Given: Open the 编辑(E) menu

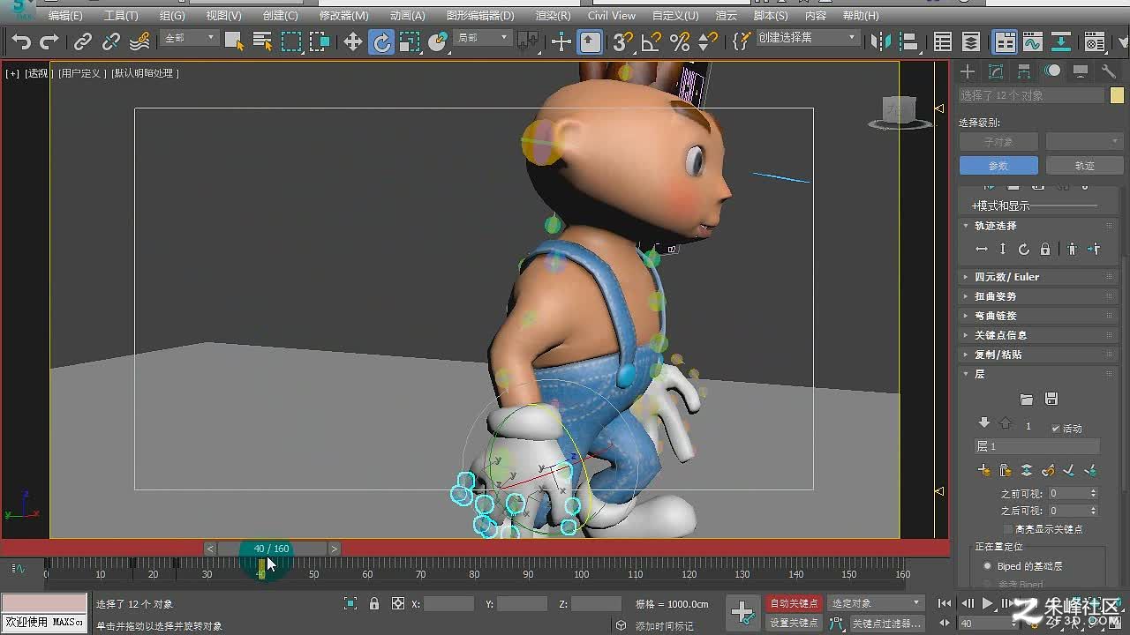Looking at the screenshot, I should tap(65, 16).
